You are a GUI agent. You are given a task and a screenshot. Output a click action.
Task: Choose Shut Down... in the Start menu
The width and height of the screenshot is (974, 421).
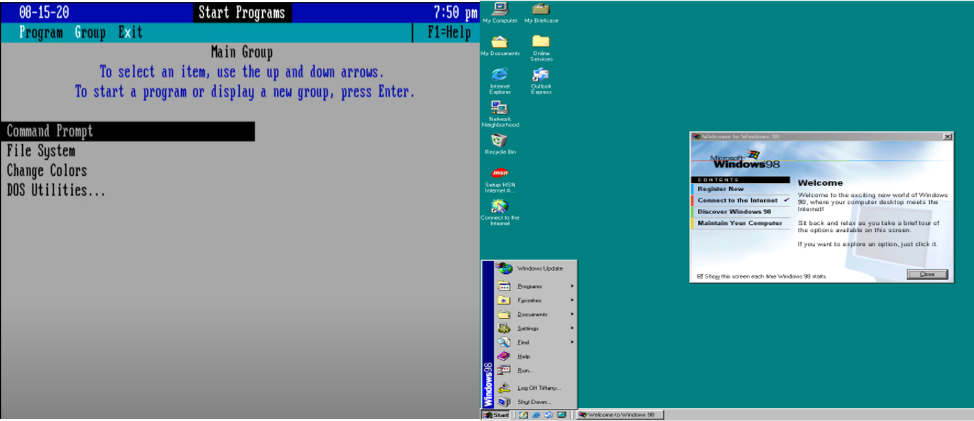[x=535, y=402]
